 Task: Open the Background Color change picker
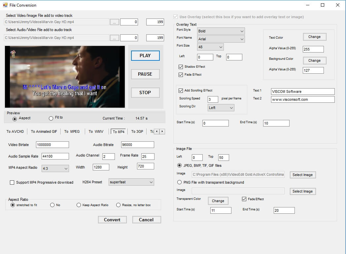click(314, 60)
